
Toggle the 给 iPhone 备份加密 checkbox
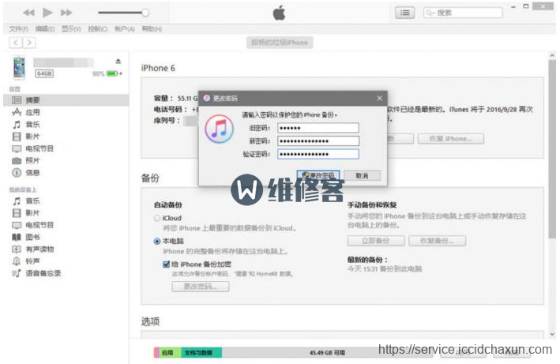tap(166, 265)
